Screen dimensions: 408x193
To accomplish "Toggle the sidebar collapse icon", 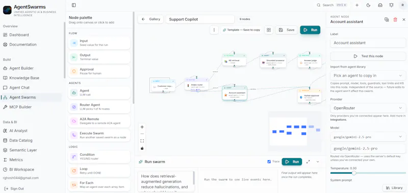I will click(x=73, y=5).
